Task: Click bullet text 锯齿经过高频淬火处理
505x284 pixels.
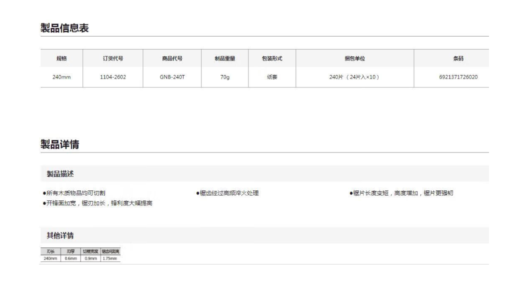Action: [229, 193]
